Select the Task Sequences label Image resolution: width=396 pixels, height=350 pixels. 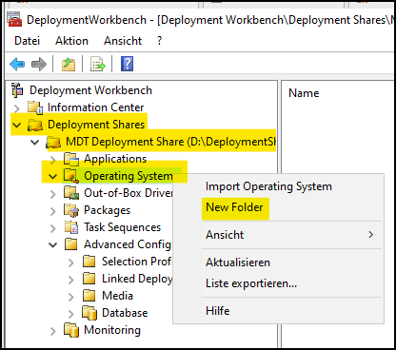tap(122, 227)
